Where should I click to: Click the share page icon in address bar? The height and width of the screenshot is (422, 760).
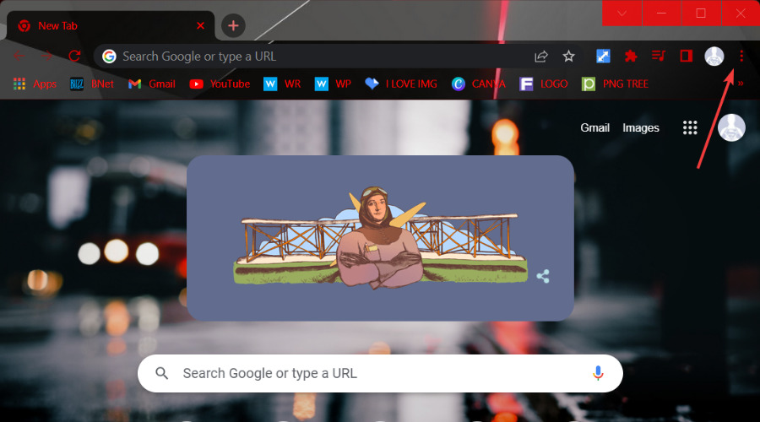541,57
